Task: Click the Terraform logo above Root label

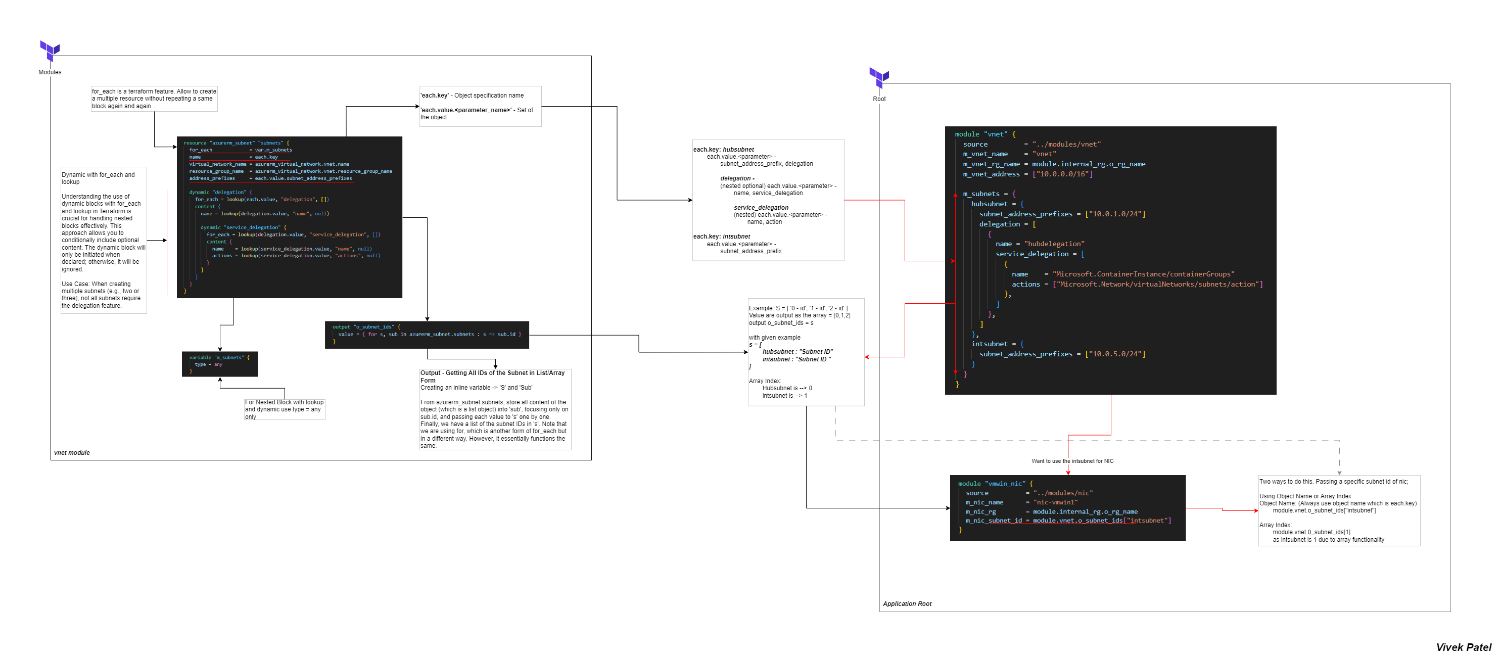Action: (x=879, y=77)
